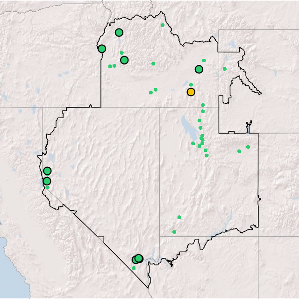Click the yellow circle marker

click(191, 92)
